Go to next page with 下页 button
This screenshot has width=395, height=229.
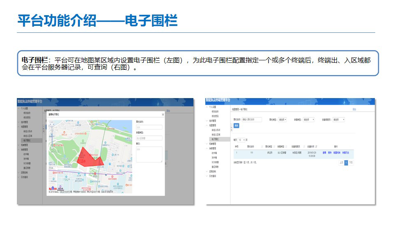click(351, 163)
